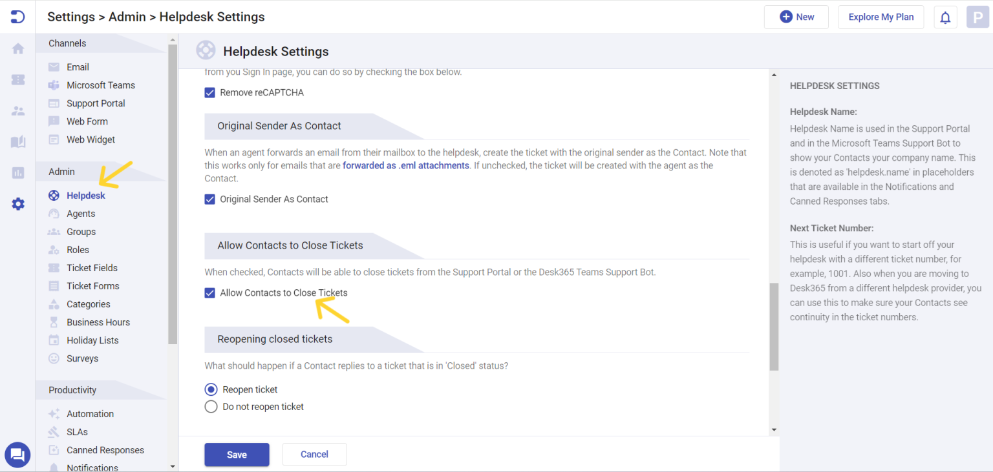Select the Do not reopen ticket option
This screenshot has height=472, width=993.
(x=211, y=406)
